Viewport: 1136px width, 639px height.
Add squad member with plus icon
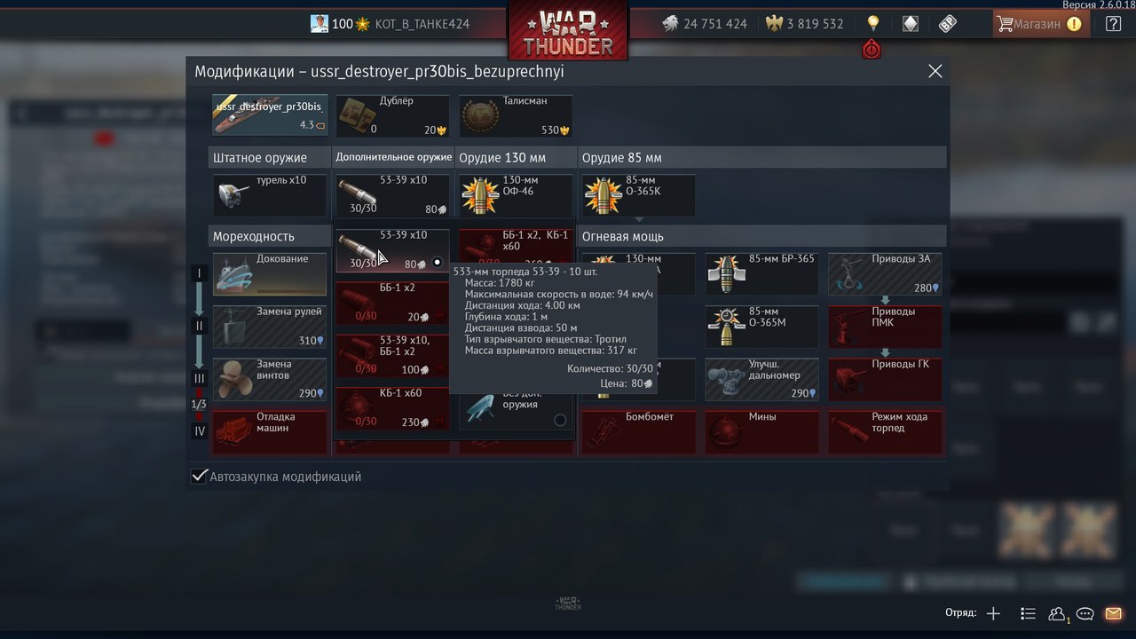coord(994,613)
